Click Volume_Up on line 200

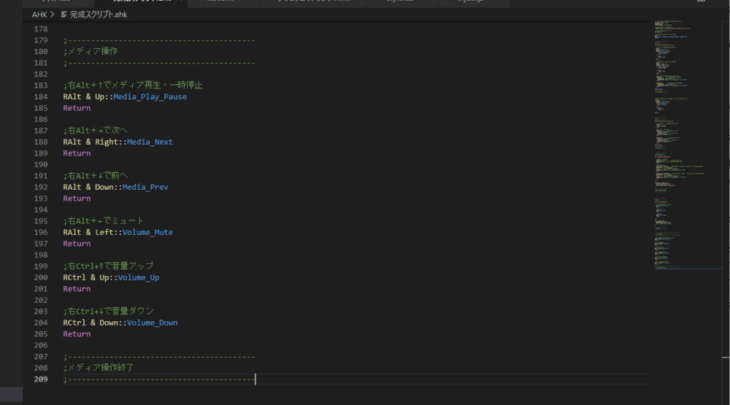(139, 278)
